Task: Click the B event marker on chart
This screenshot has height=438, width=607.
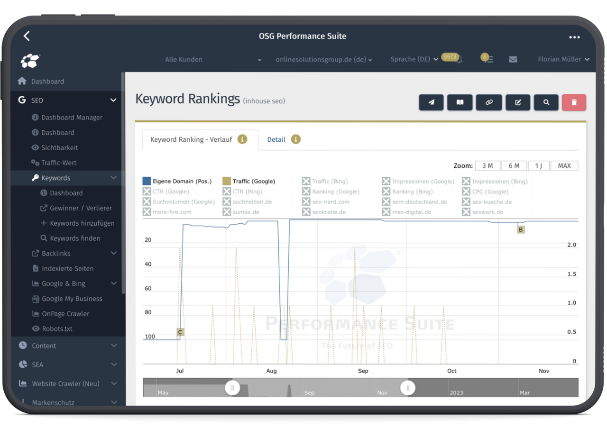Action: [x=521, y=229]
